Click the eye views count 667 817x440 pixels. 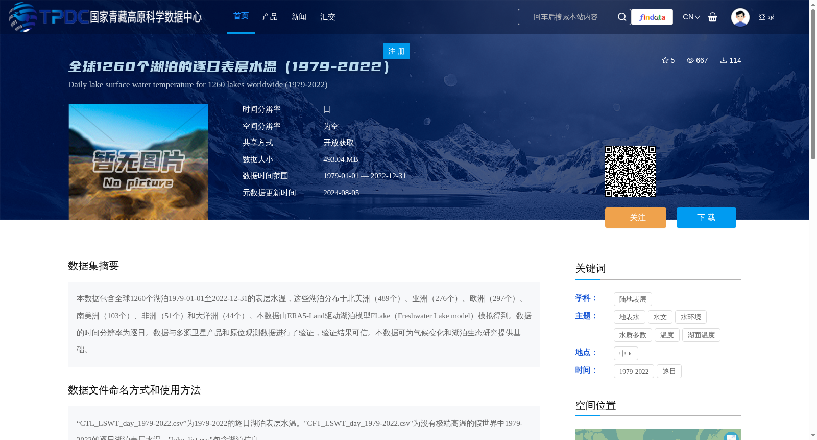click(x=698, y=60)
